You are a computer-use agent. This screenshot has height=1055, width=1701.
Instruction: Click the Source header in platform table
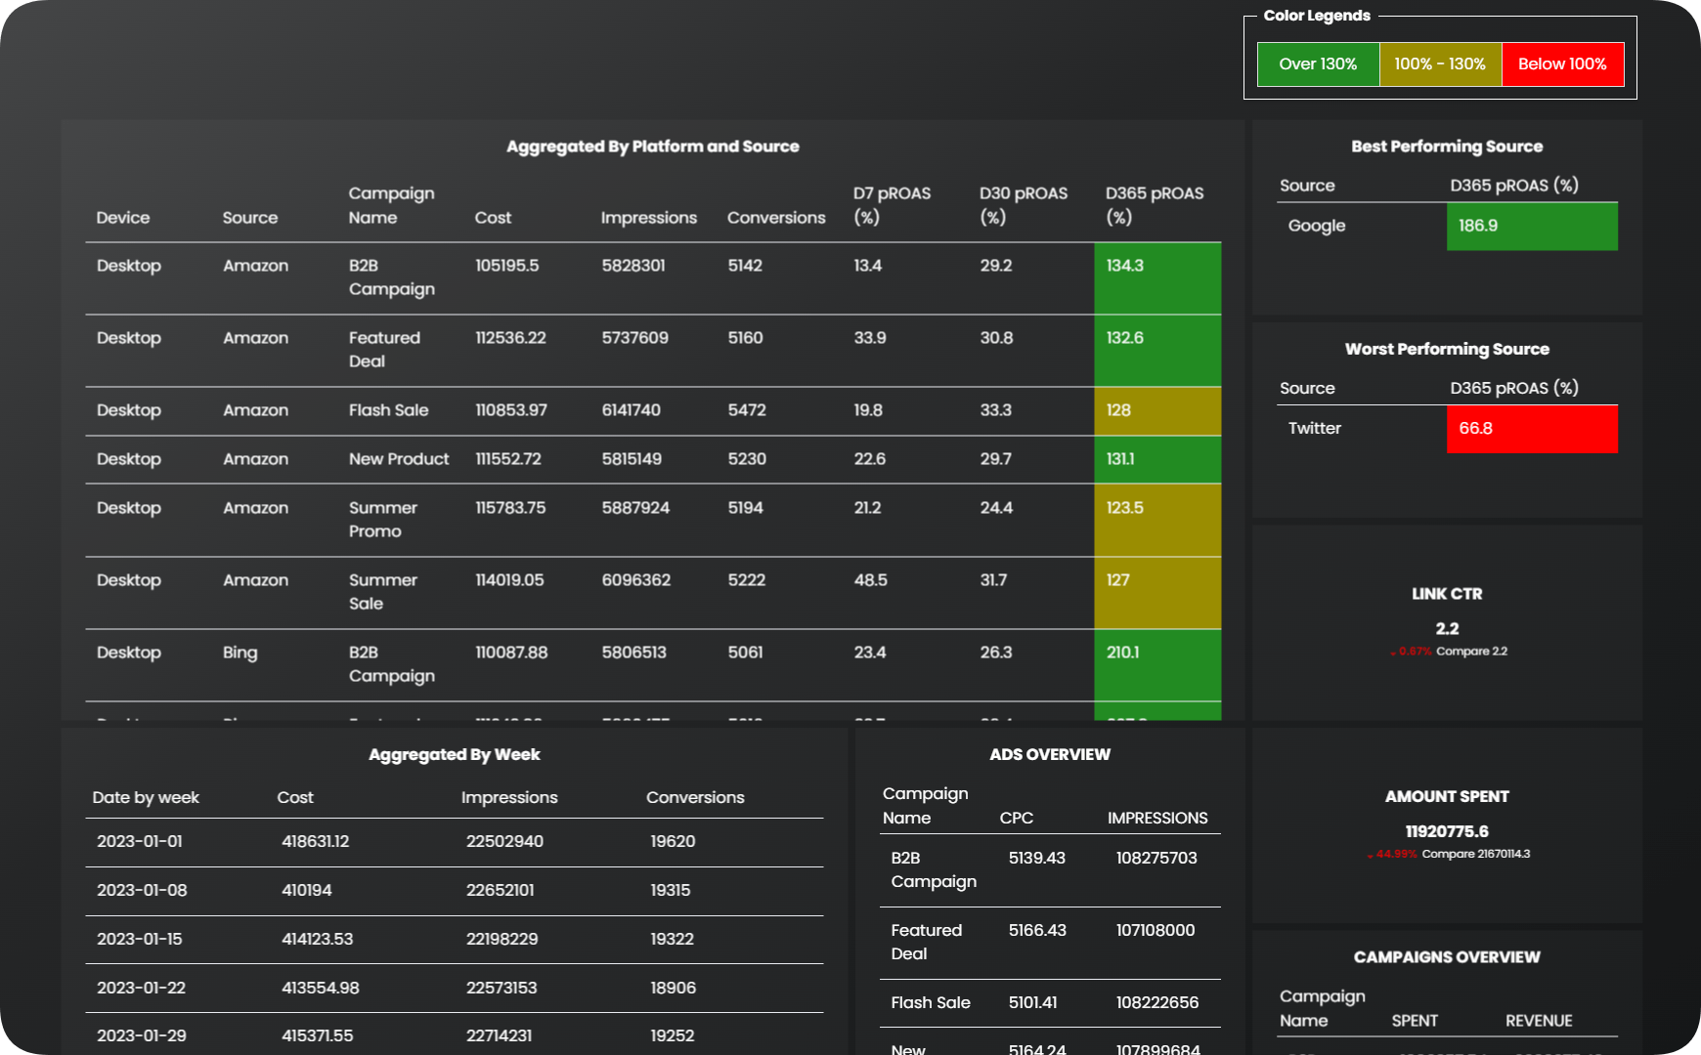[250, 218]
